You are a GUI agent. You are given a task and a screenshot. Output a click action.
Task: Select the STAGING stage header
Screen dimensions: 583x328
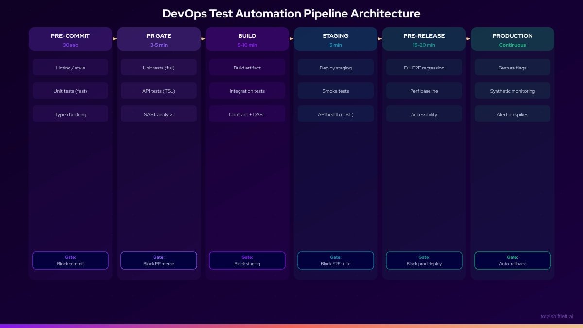[x=336, y=38]
